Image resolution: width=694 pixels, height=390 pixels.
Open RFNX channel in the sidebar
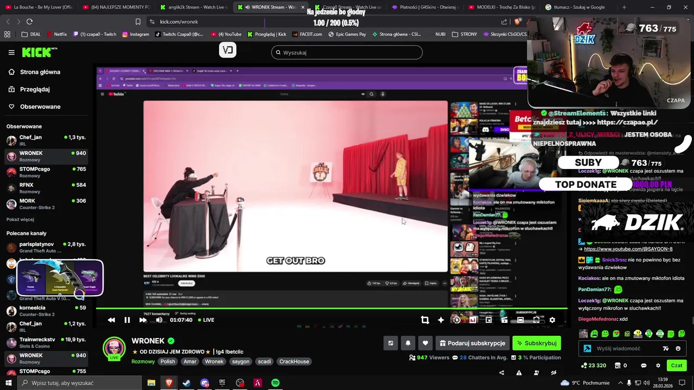[46, 188]
